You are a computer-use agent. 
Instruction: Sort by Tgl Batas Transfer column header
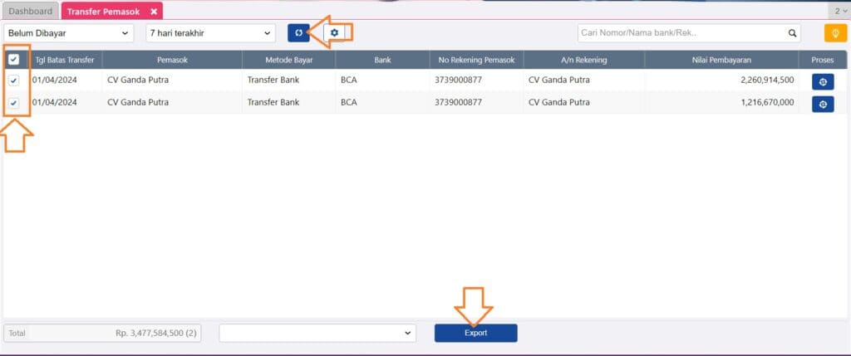tap(64, 60)
